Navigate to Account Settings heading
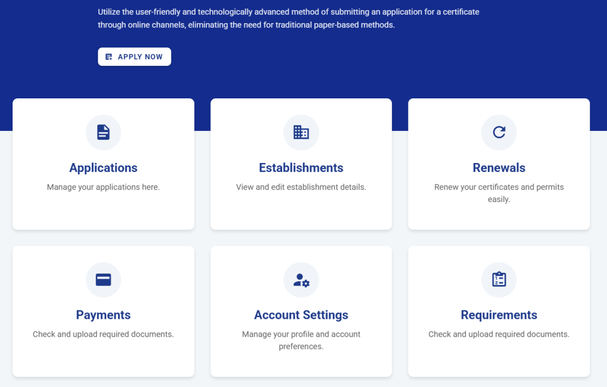 click(x=301, y=315)
